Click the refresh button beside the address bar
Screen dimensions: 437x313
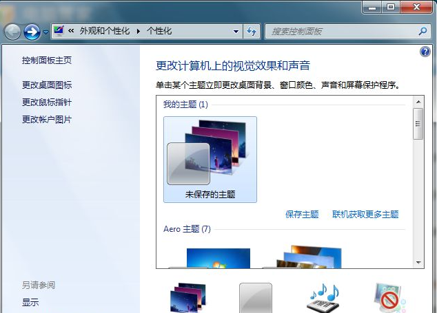coord(252,32)
